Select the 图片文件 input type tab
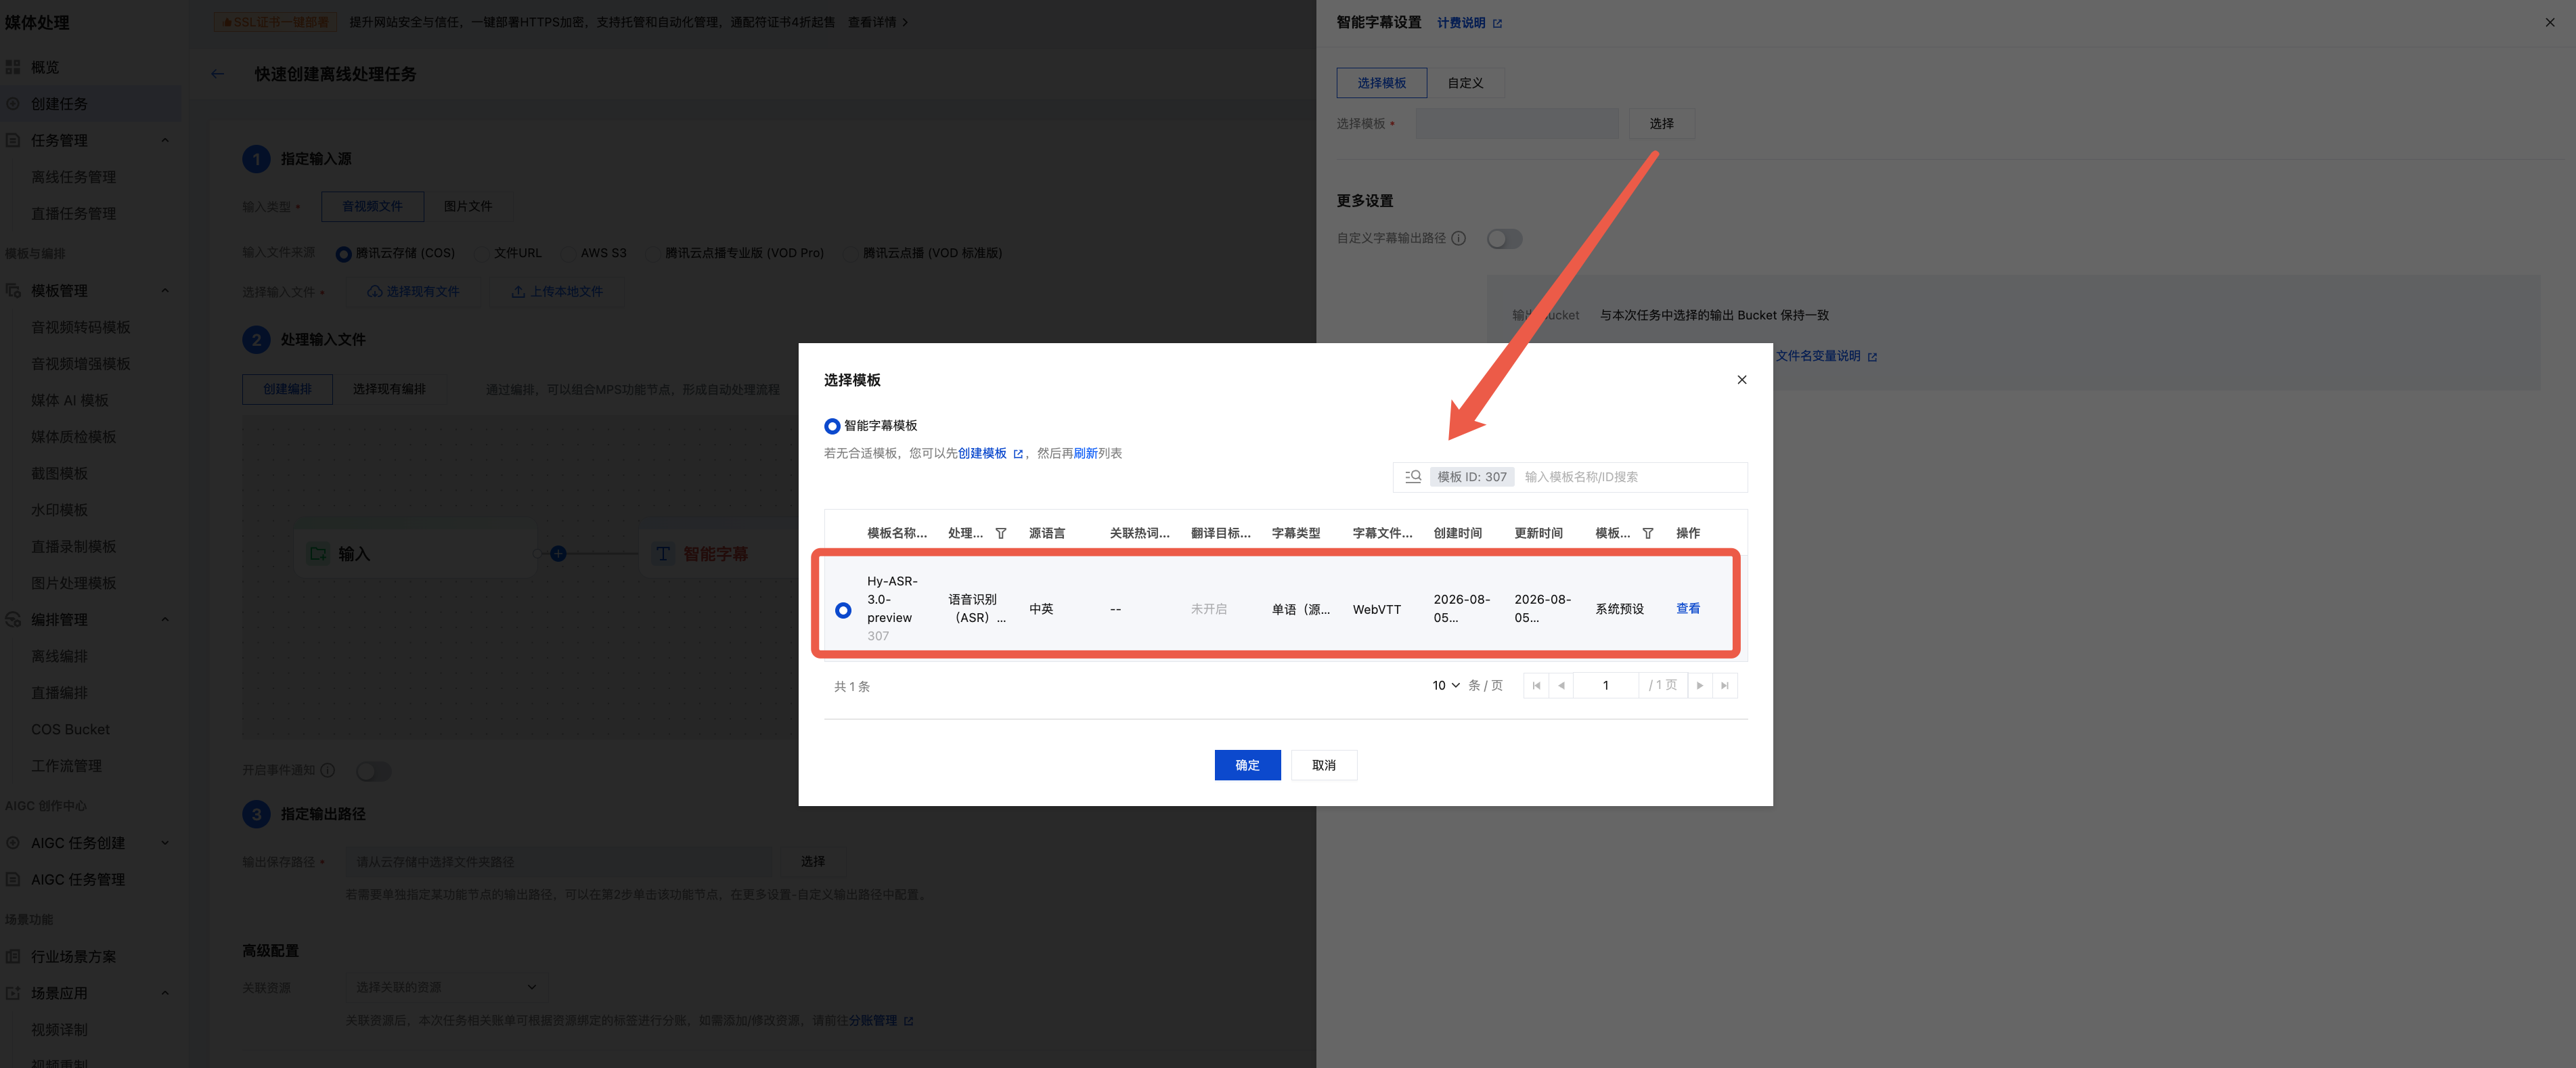 click(x=468, y=207)
